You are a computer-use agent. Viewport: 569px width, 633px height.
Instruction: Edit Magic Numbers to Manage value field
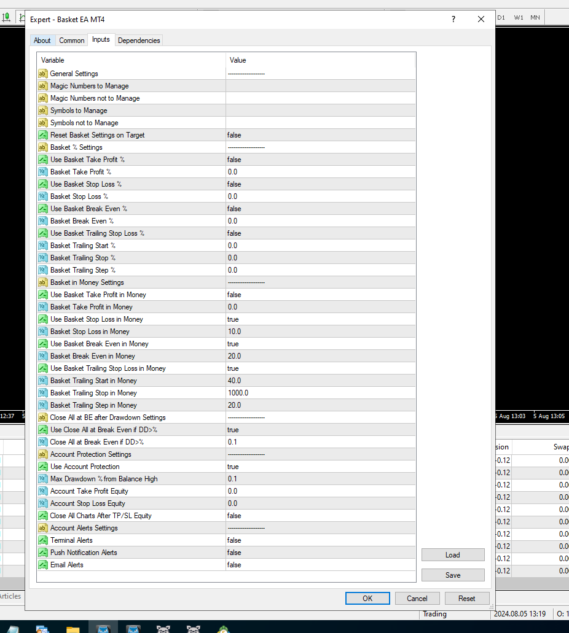(321, 85)
